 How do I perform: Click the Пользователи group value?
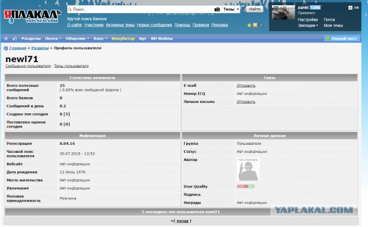click(x=249, y=144)
